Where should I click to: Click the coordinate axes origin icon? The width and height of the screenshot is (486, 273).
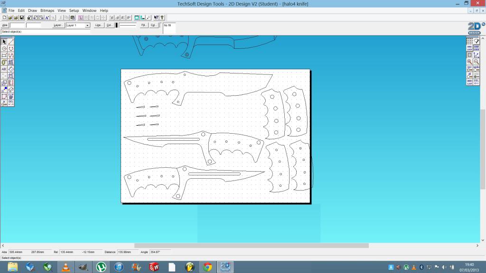tap(477, 55)
